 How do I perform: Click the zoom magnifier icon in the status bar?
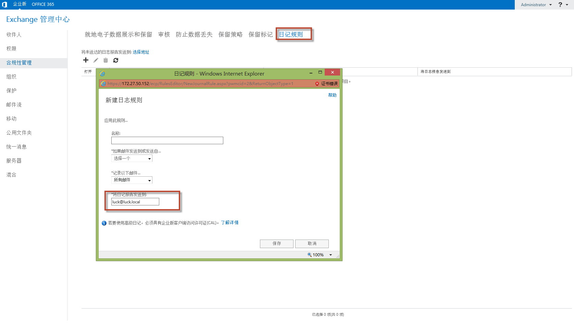[x=310, y=255]
